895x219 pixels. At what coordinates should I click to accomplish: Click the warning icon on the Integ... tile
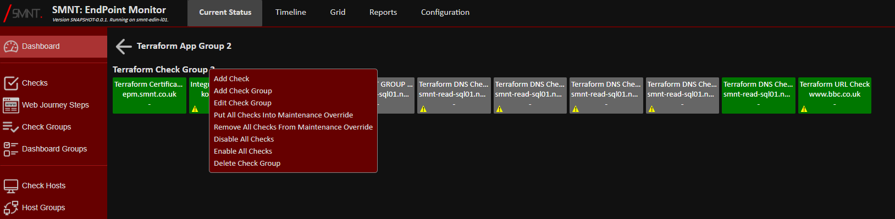click(195, 109)
